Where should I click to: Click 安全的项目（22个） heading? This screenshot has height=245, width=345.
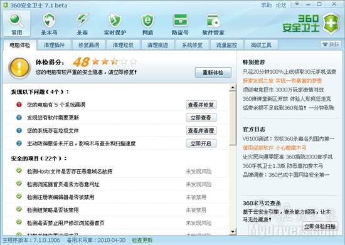pos(39,159)
